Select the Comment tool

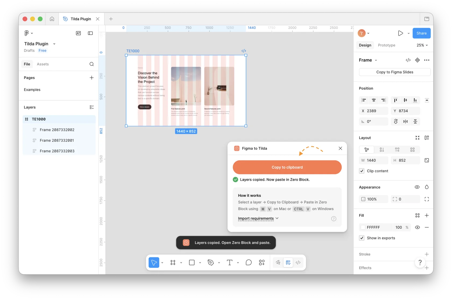pyautogui.click(x=249, y=262)
